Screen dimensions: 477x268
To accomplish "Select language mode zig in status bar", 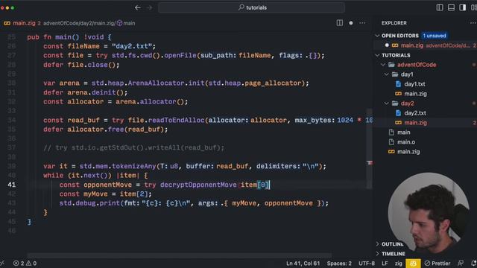I will [x=399, y=263].
